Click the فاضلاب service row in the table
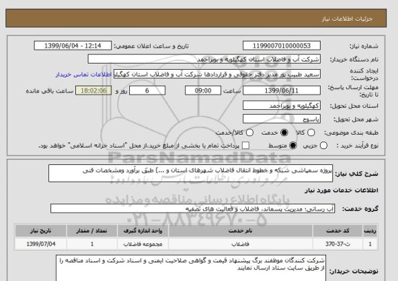398x281 pixels. 196,244
